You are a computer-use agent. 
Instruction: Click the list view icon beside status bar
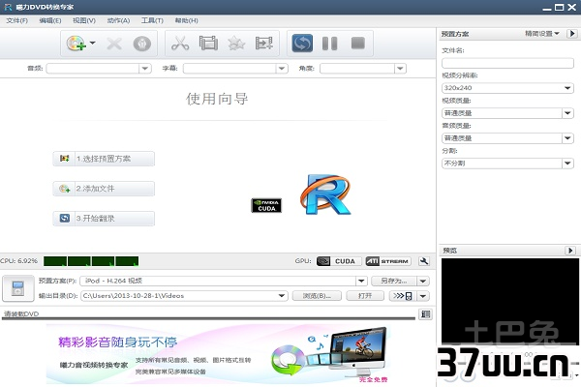click(x=425, y=314)
